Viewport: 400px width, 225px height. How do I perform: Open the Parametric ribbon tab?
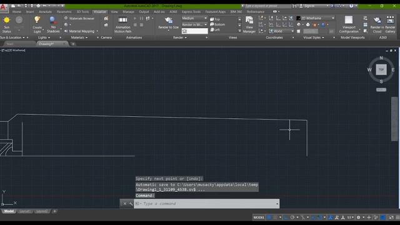[64, 12]
